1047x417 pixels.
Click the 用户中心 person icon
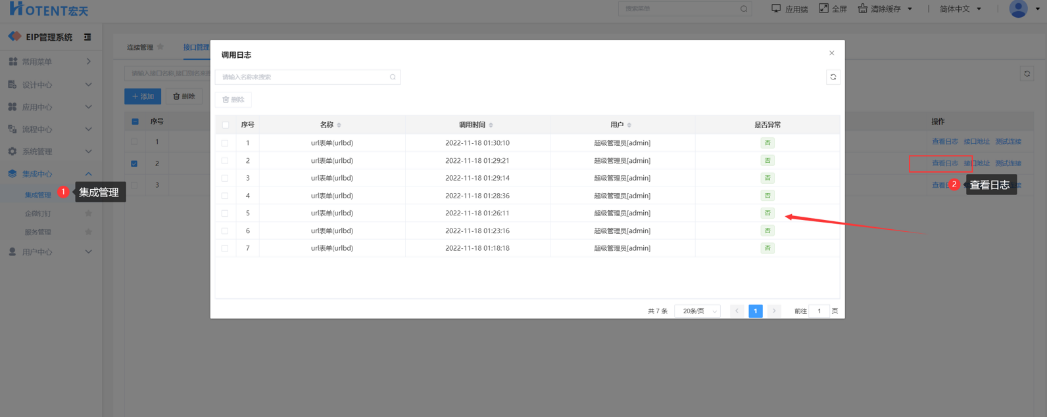(12, 252)
